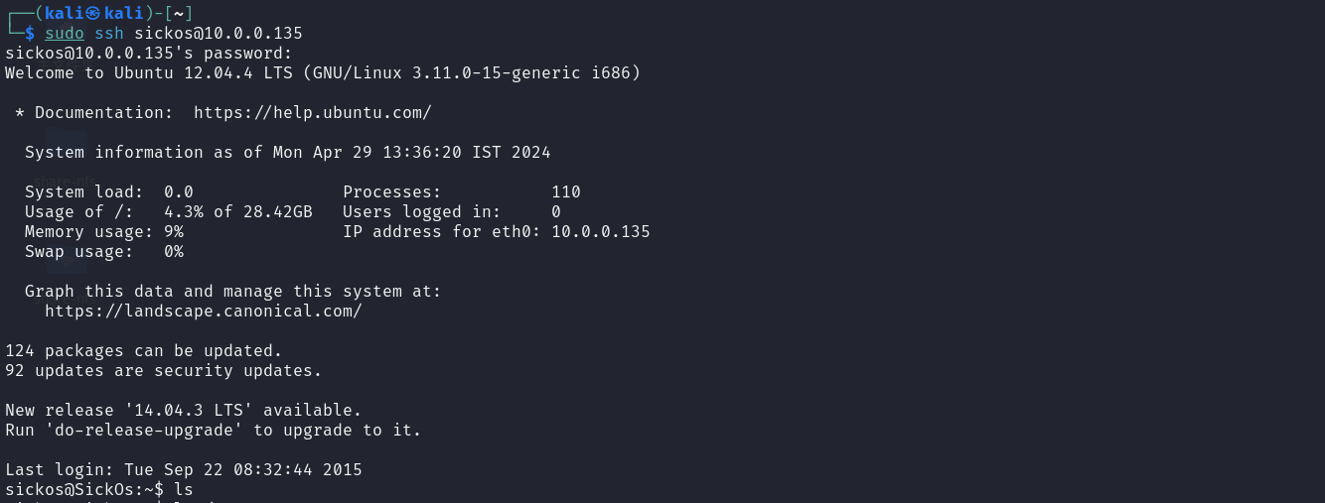Click the sickos password prompt line
The height and width of the screenshot is (503, 1325).
149,53
